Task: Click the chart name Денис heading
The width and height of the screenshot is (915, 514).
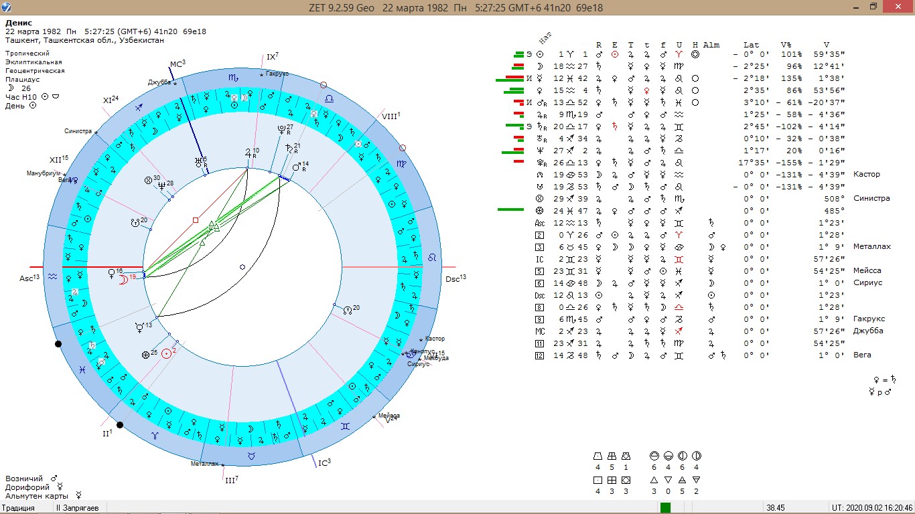Action: point(19,23)
